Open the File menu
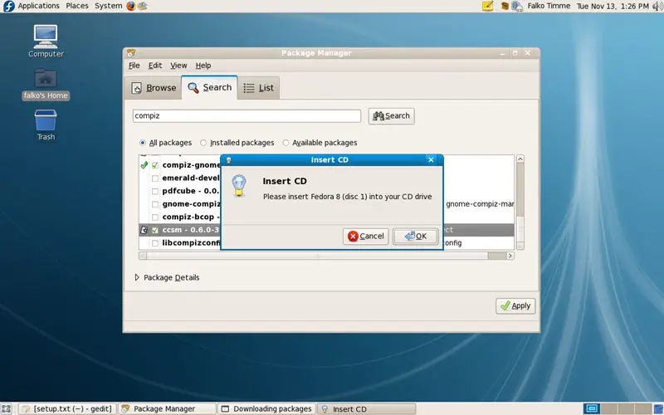 point(134,66)
